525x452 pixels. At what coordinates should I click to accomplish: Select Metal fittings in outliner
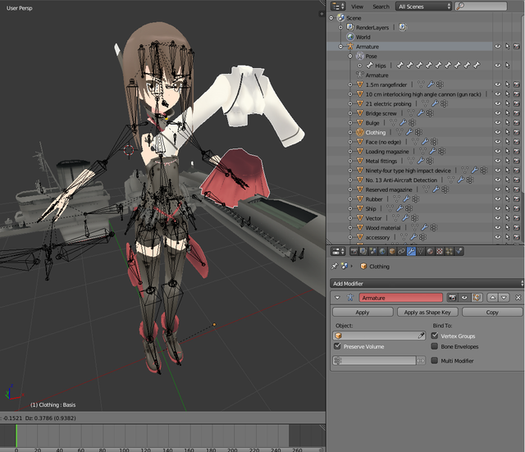coord(381,161)
